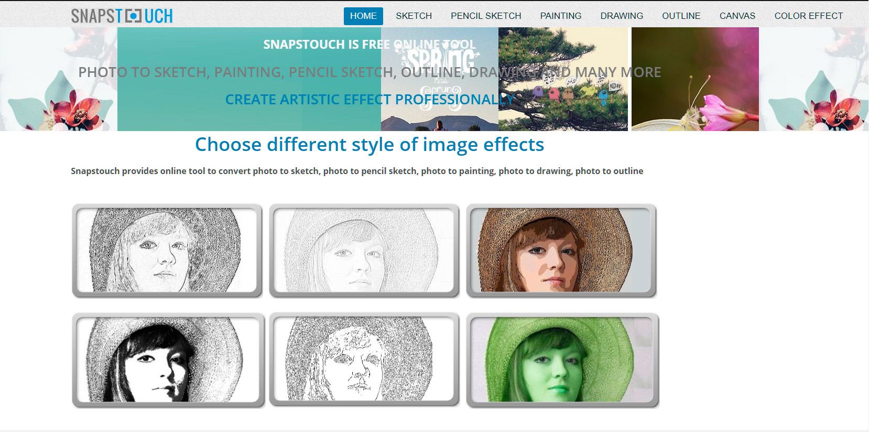This screenshot has width=869, height=432.
Task: Choose the light pencil sketch effect thumbnail
Action: (x=364, y=251)
